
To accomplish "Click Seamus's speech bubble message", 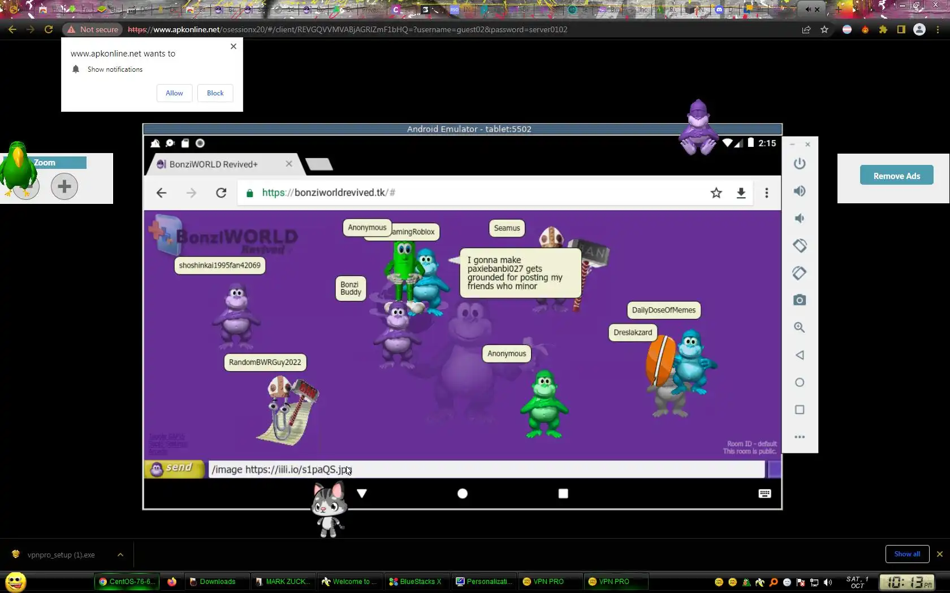I will coord(520,273).
